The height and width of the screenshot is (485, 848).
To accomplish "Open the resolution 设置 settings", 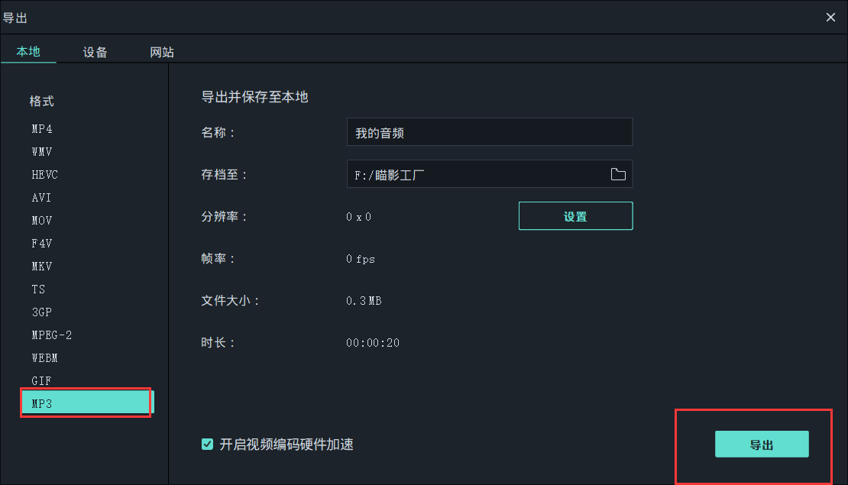I will pyautogui.click(x=575, y=215).
